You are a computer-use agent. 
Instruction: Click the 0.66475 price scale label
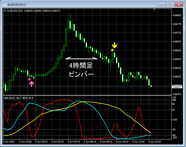point(177,77)
